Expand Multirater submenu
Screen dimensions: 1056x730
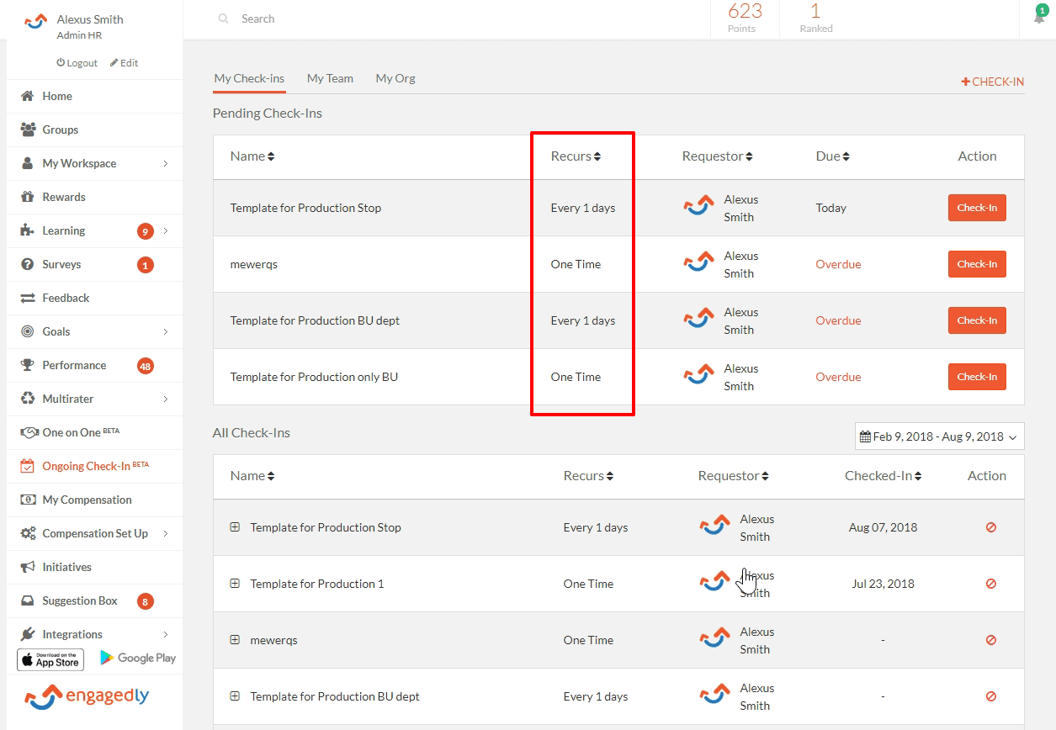point(166,399)
